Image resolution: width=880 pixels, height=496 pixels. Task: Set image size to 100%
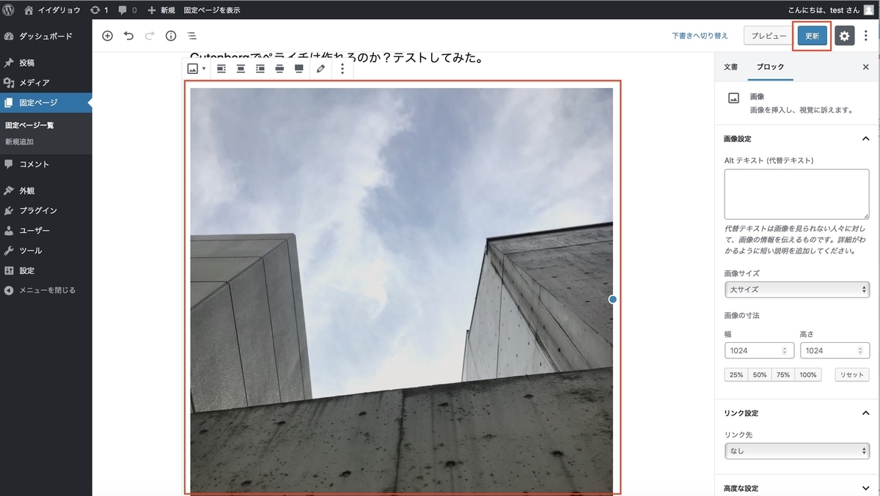pos(807,374)
